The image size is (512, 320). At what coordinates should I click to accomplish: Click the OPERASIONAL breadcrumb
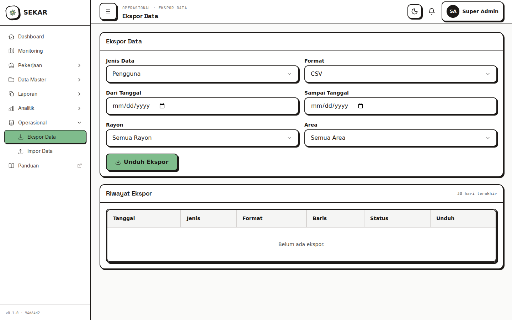point(137,8)
